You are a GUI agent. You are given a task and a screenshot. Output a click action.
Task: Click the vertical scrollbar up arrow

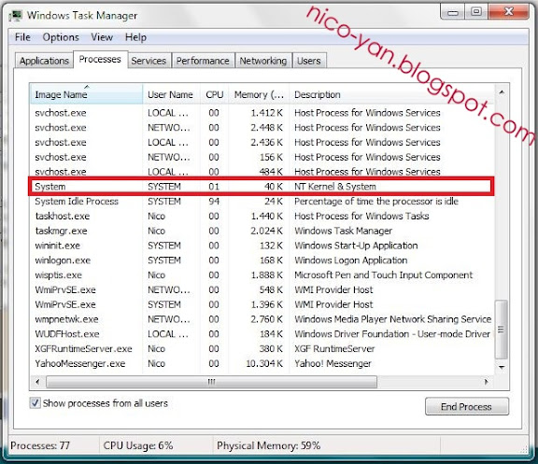pos(502,91)
